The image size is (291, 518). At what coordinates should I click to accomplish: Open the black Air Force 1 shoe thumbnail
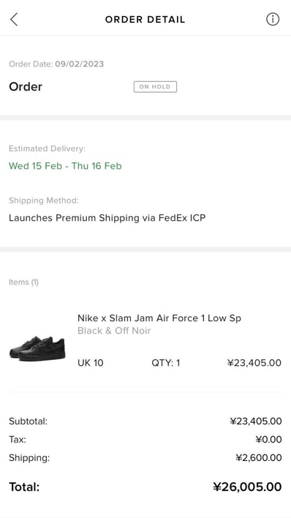coord(37,348)
